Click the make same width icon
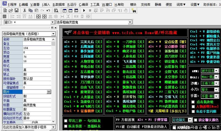 (76, 17)
